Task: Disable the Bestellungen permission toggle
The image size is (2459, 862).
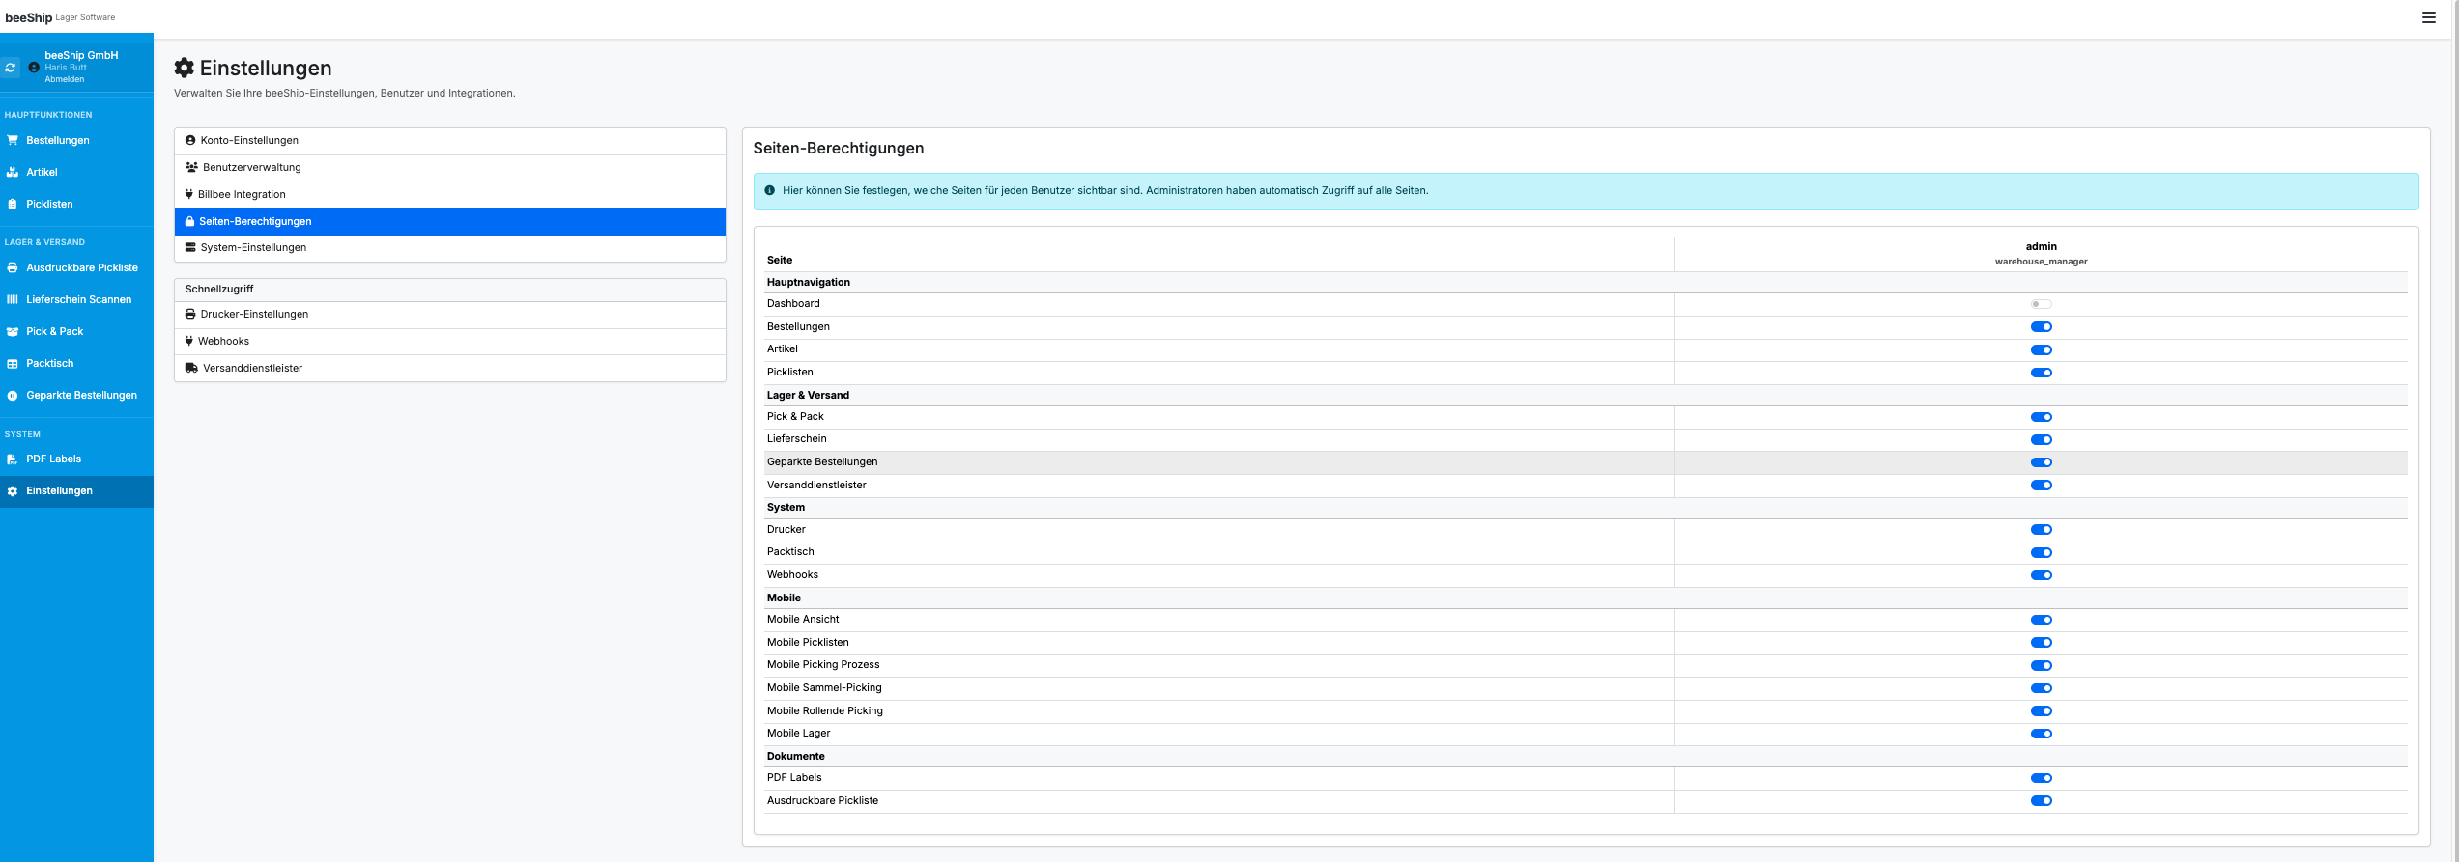Action: 2041,326
